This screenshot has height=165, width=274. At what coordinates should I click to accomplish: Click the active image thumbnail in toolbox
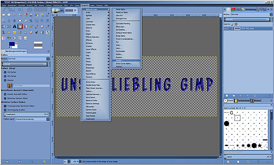[x=38, y=45]
